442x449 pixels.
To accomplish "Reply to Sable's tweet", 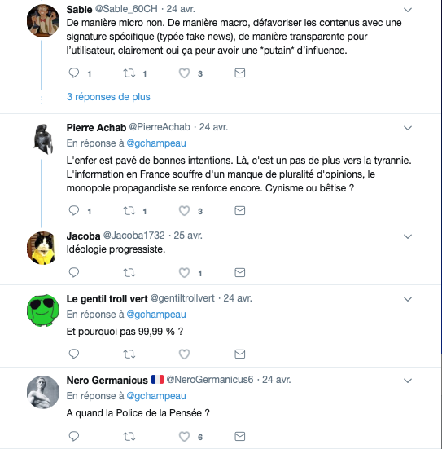I will (74, 73).
